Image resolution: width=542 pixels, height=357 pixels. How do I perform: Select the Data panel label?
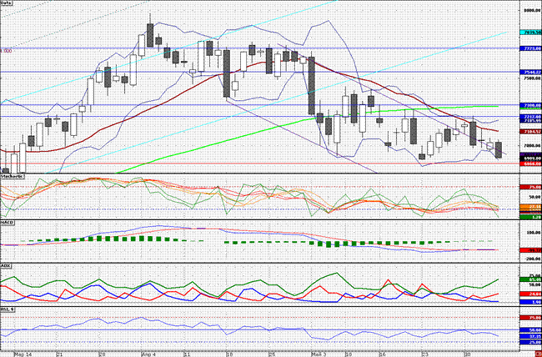pos(6,3)
